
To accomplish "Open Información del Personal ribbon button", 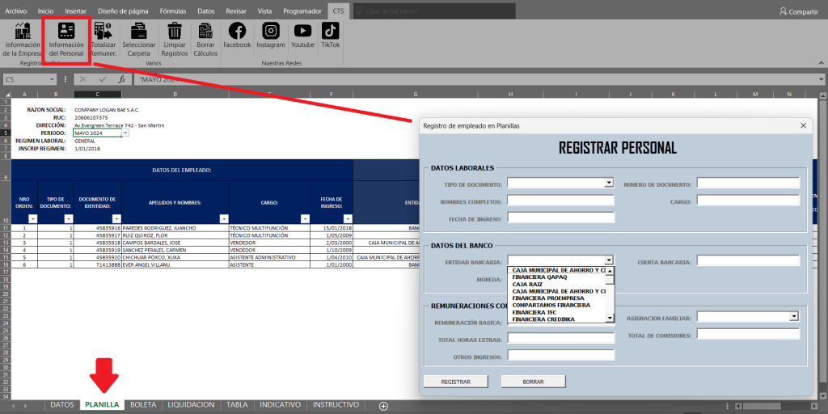I will [x=66, y=39].
